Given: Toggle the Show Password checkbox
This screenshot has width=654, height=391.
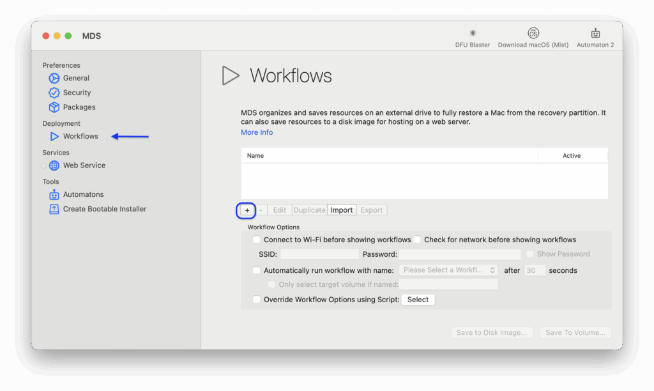Looking at the screenshot, I should tap(529, 254).
